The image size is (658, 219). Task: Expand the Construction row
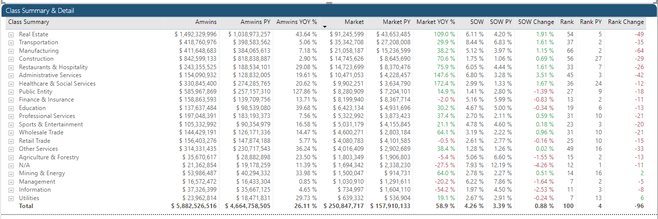(10, 59)
